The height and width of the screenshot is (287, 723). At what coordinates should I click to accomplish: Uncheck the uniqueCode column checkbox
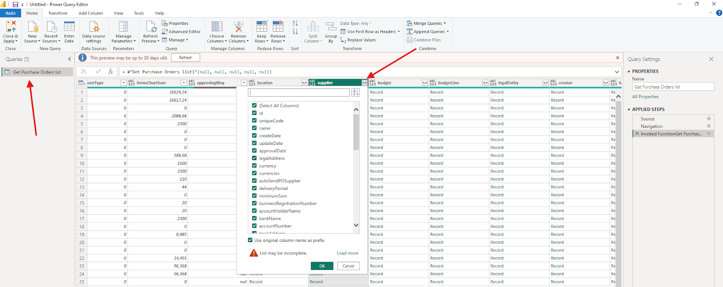254,120
